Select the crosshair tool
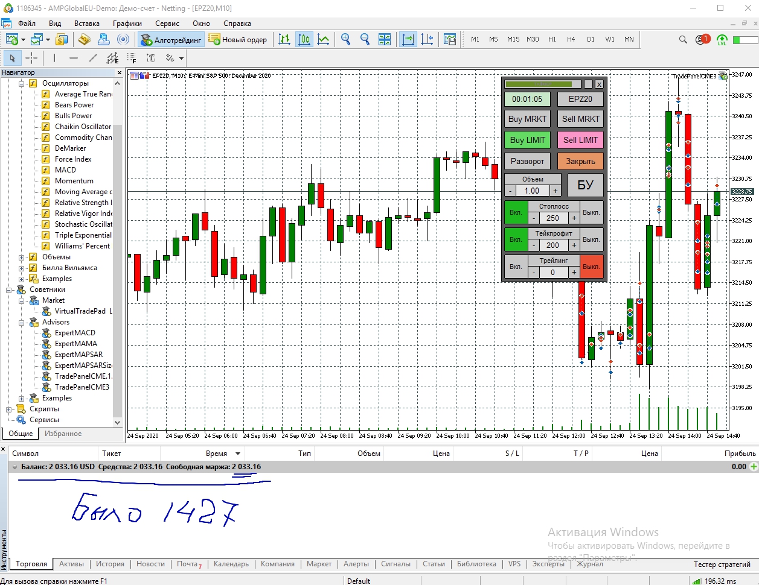The image size is (759, 585). (x=31, y=58)
